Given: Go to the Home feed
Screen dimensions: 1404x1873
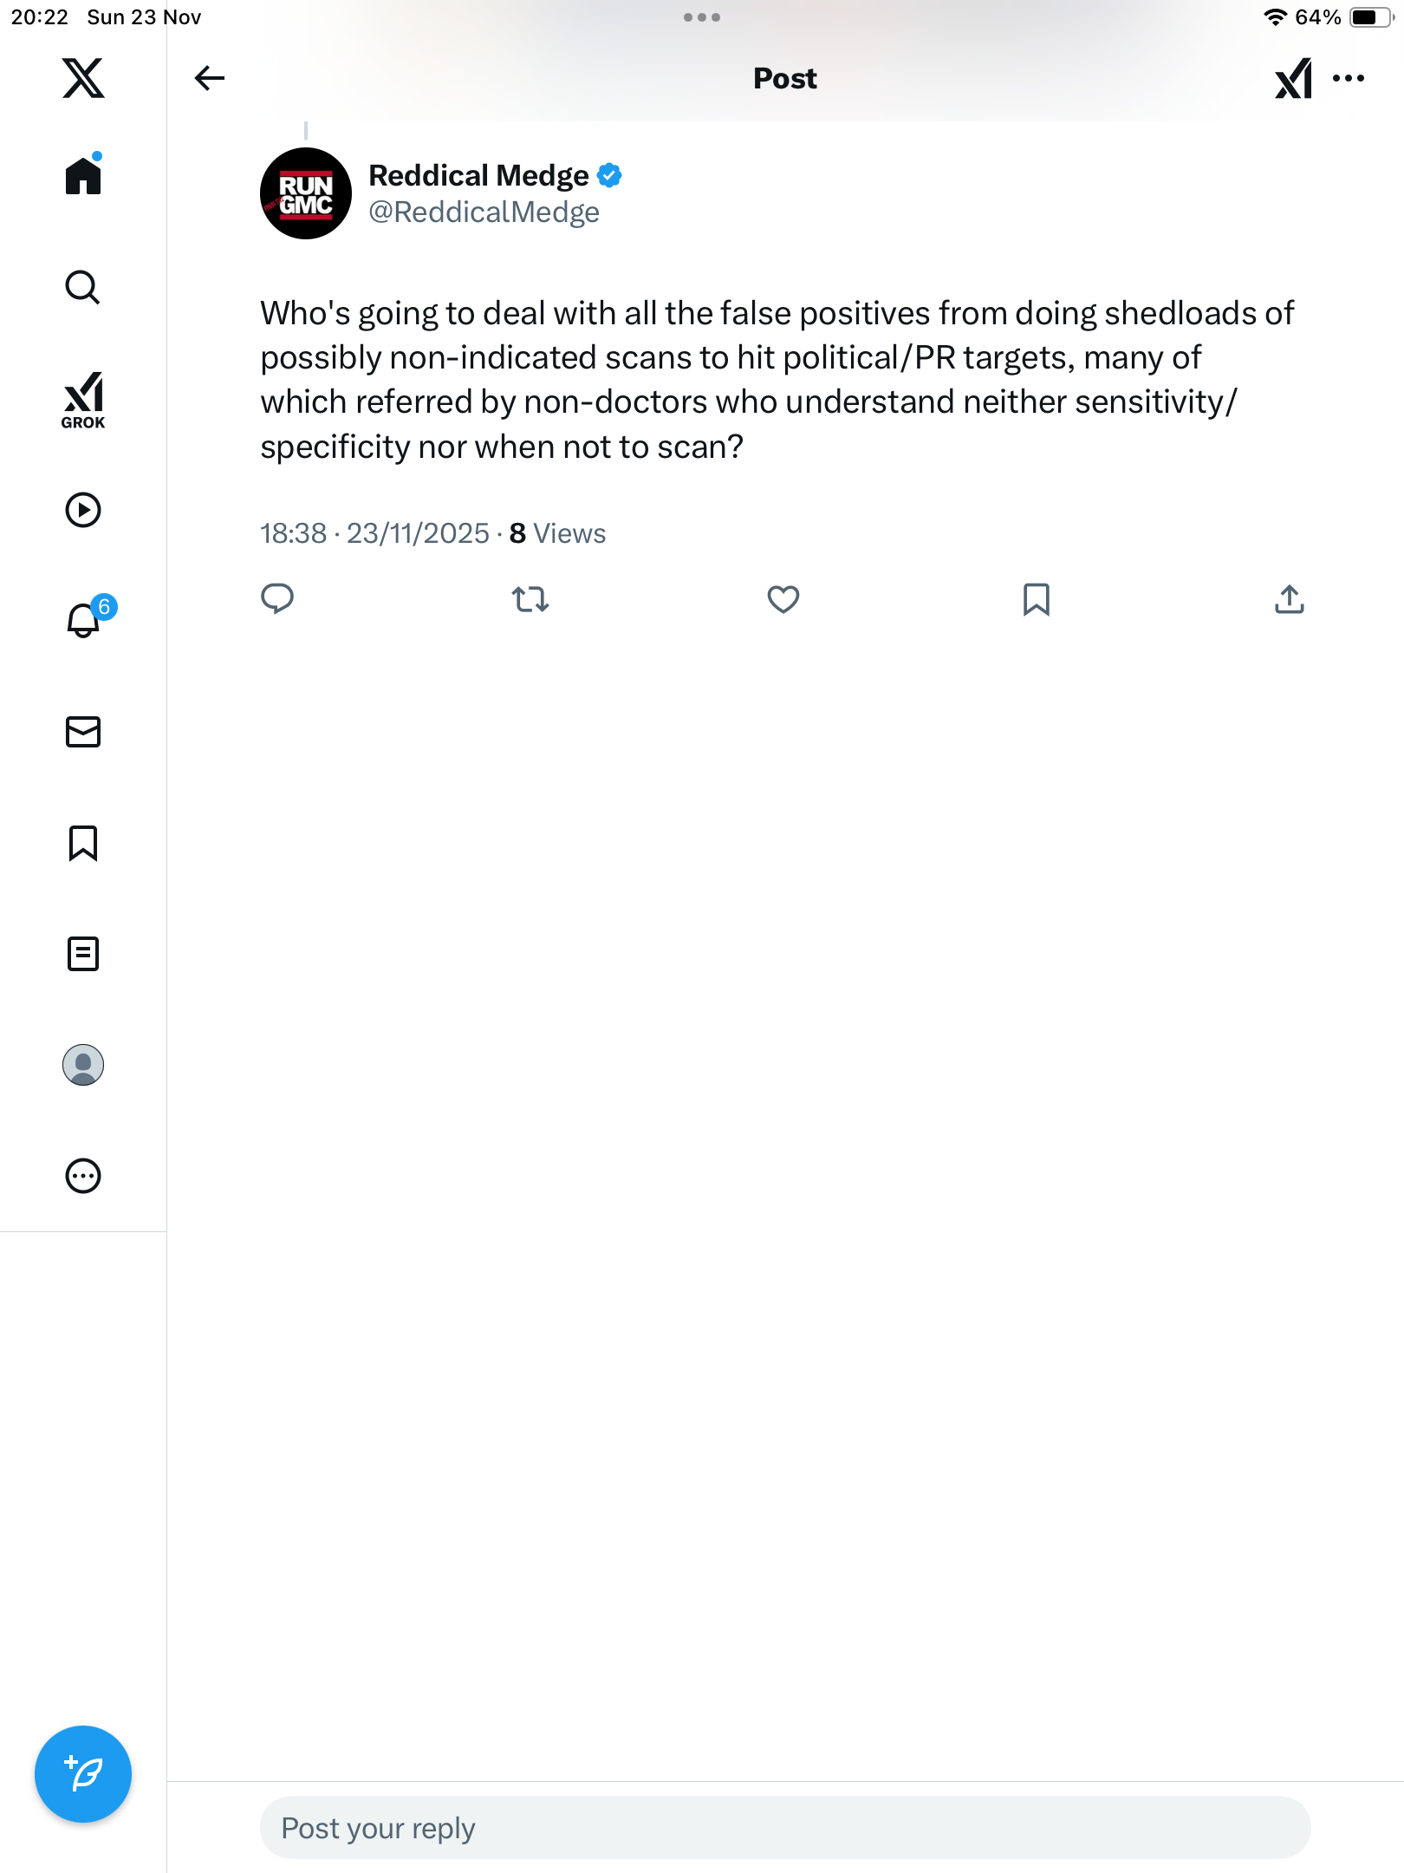Looking at the screenshot, I should 83,176.
